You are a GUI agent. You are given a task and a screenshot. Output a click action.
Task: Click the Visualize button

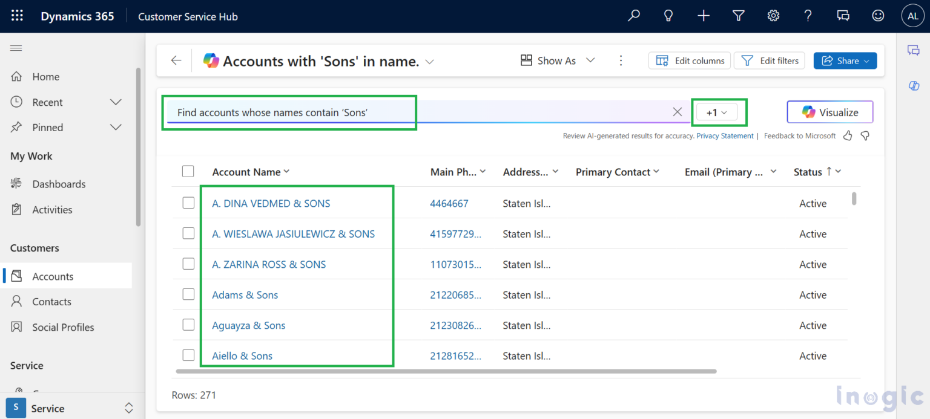tap(829, 112)
